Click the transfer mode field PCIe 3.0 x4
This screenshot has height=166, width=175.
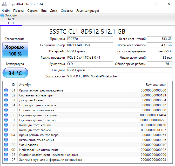(90, 58)
